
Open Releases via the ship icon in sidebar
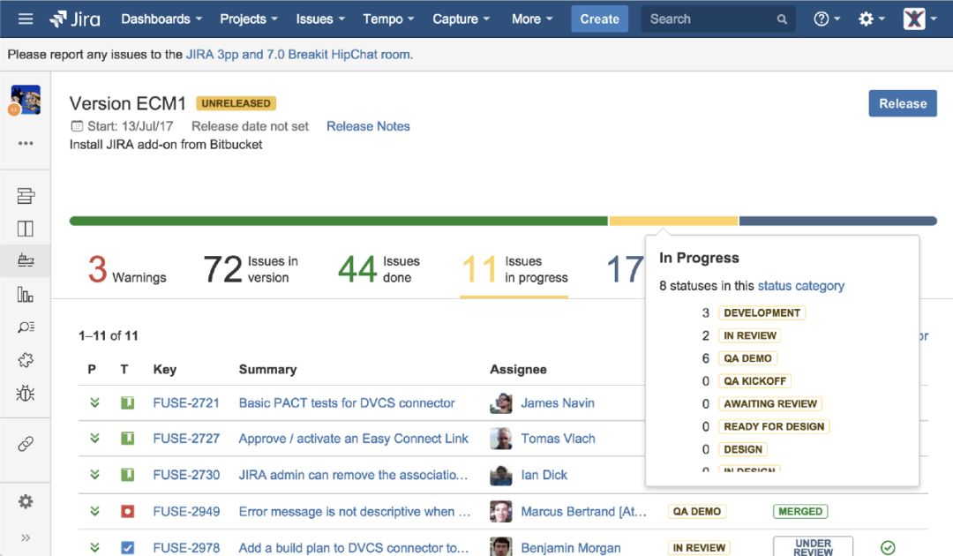point(26,259)
